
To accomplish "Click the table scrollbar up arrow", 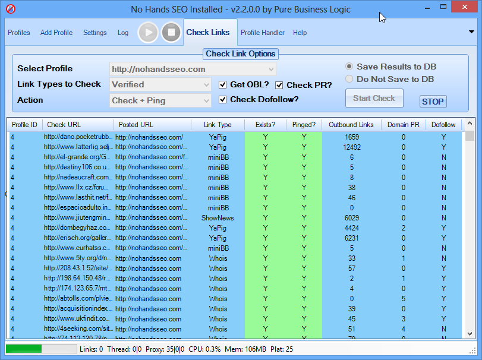I will click(x=470, y=125).
